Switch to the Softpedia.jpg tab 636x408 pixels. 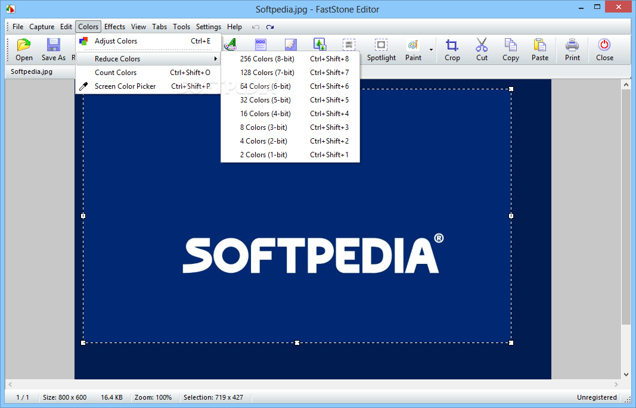coord(32,71)
